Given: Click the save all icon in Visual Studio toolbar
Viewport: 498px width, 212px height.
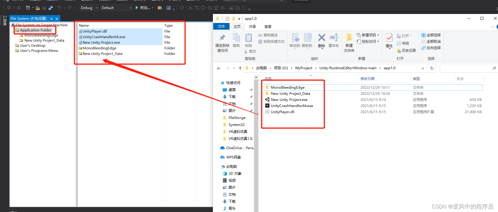Looking at the screenshot, I should pyautogui.click(x=51, y=8).
